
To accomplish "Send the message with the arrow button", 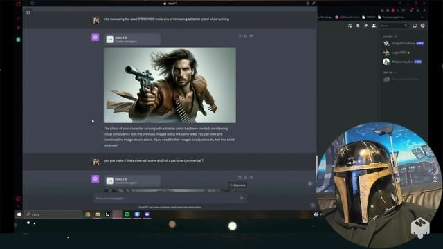I will pyautogui.click(x=242, y=199).
